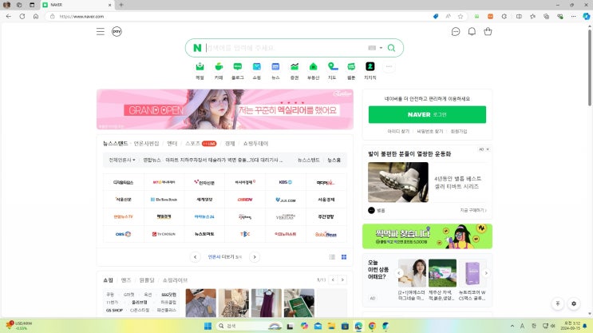The height and width of the screenshot is (333, 593).
Task: Select the 쇼핑라이브 tab in shopping section
Action: click(175, 280)
